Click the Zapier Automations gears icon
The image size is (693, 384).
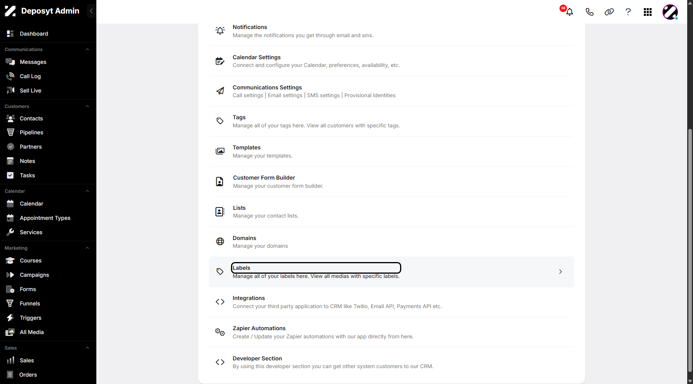pyautogui.click(x=220, y=332)
